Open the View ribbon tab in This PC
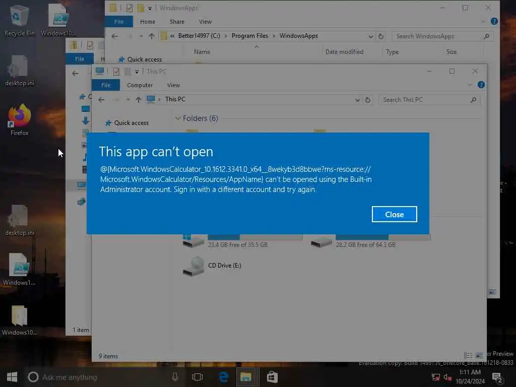 point(173,85)
